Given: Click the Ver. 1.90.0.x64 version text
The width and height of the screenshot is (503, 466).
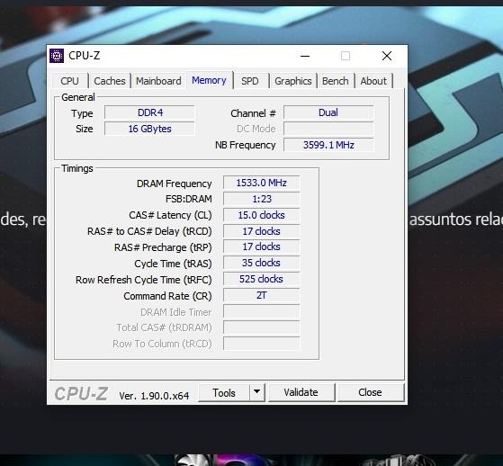Looking at the screenshot, I should tap(154, 396).
